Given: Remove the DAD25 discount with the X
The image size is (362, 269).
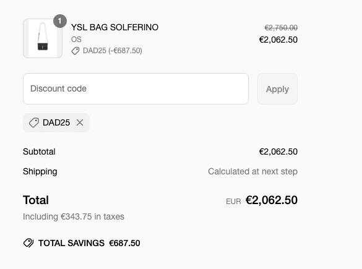Looking at the screenshot, I should click(80, 122).
